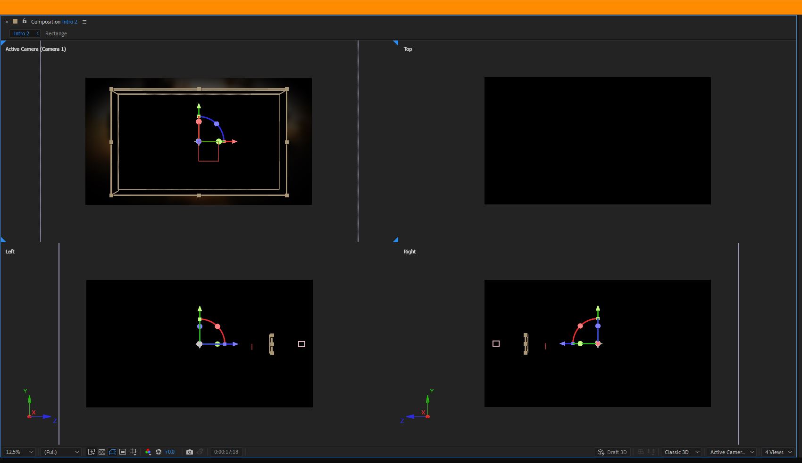Click the Choose Grid and Guide Options icon
The width and height of the screenshot is (802, 463).
tap(133, 452)
